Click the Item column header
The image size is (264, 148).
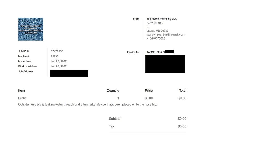(x=21, y=91)
